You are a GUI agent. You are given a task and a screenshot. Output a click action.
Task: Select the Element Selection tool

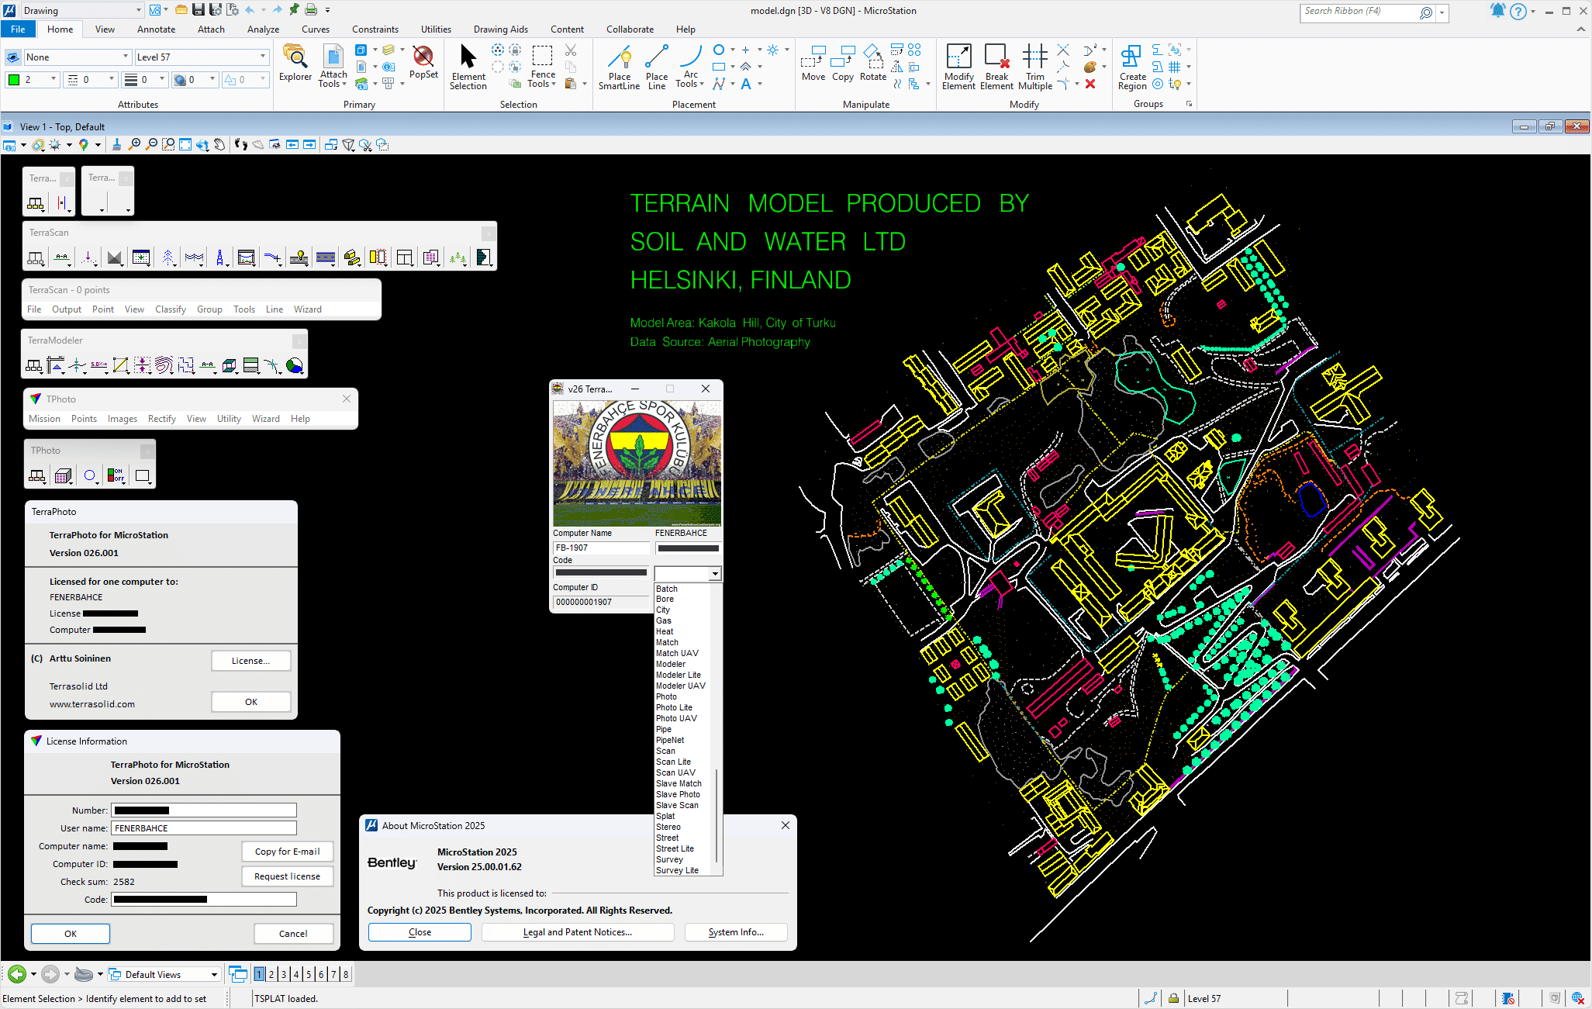tap(468, 66)
